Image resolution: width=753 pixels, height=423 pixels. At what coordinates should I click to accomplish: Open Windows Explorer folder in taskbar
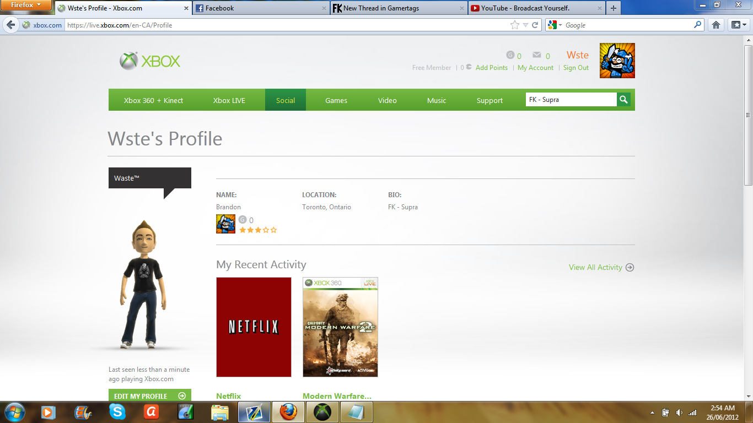click(x=220, y=412)
